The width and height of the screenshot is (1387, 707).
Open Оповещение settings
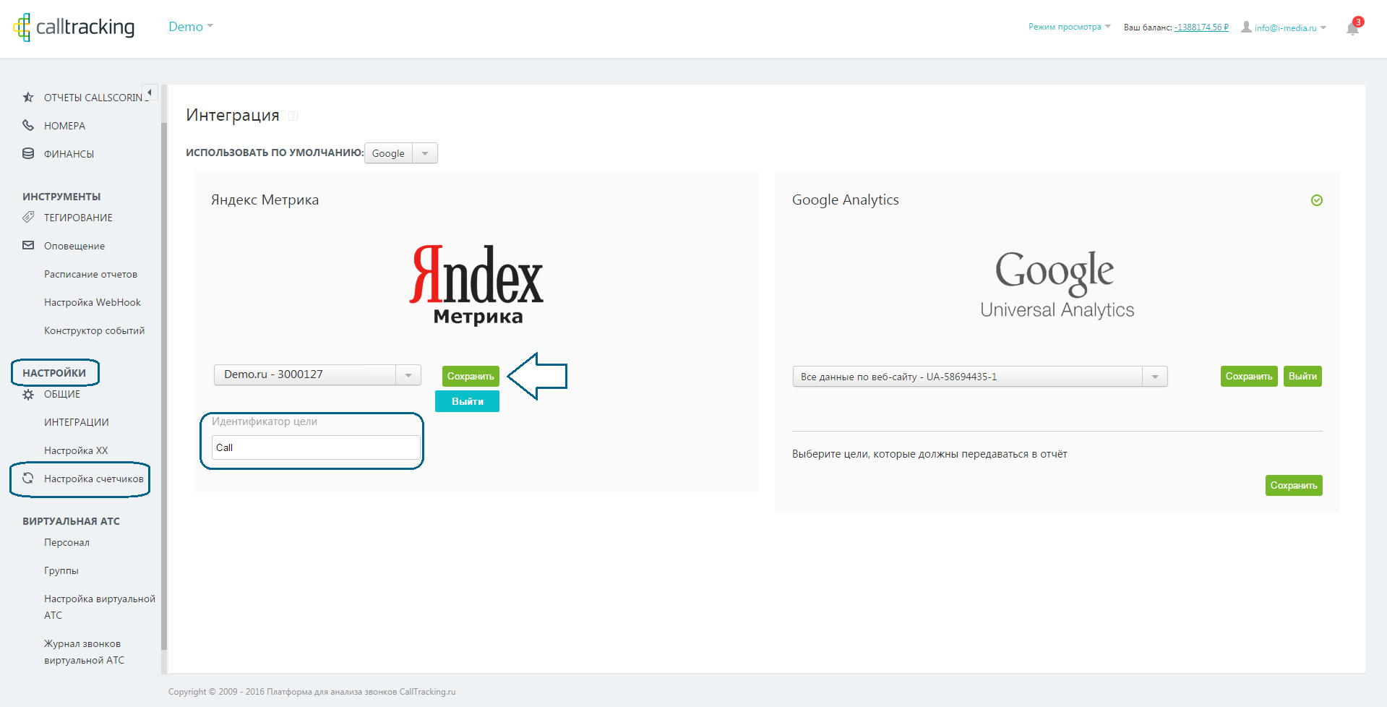pos(74,246)
